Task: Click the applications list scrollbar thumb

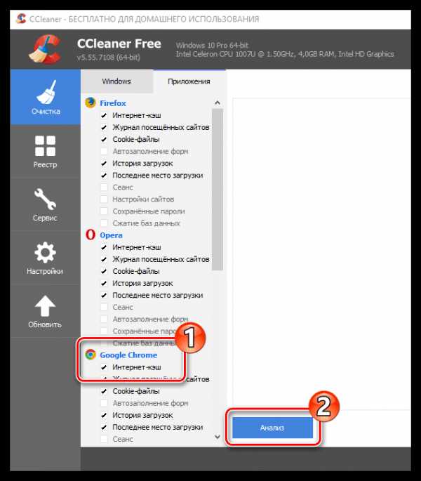Action: 218,190
